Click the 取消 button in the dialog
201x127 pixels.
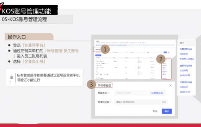(x=155, y=111)
